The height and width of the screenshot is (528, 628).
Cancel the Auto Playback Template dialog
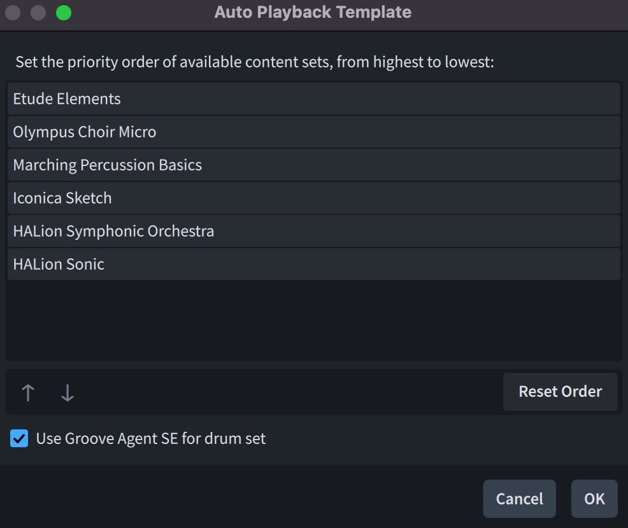coord(519,499)
